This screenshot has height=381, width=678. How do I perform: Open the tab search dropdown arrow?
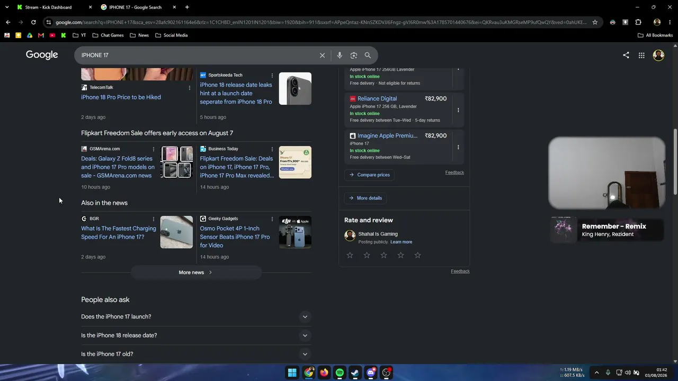click(x=7, y=7)
